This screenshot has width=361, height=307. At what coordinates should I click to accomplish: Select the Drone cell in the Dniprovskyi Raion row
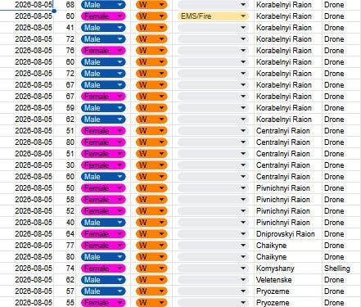pyautogui.click(x=341, y=234)
